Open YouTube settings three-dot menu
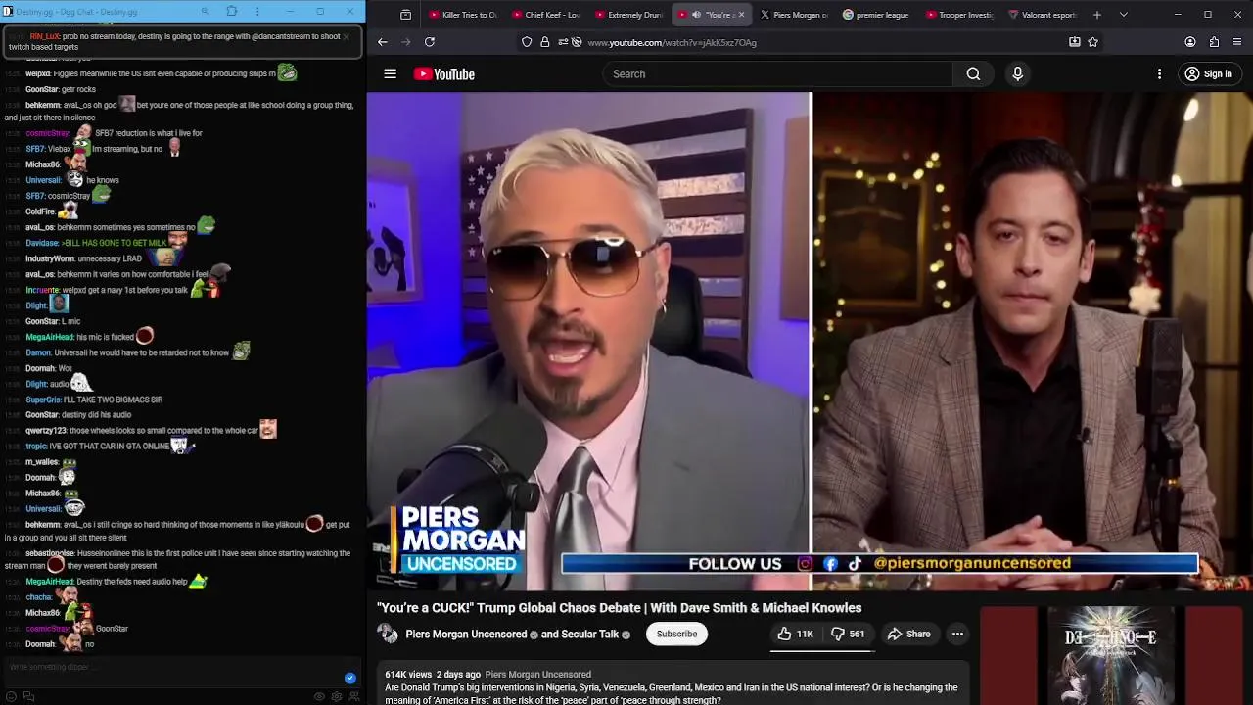 pyautogui.click(x=1159, y=74)
